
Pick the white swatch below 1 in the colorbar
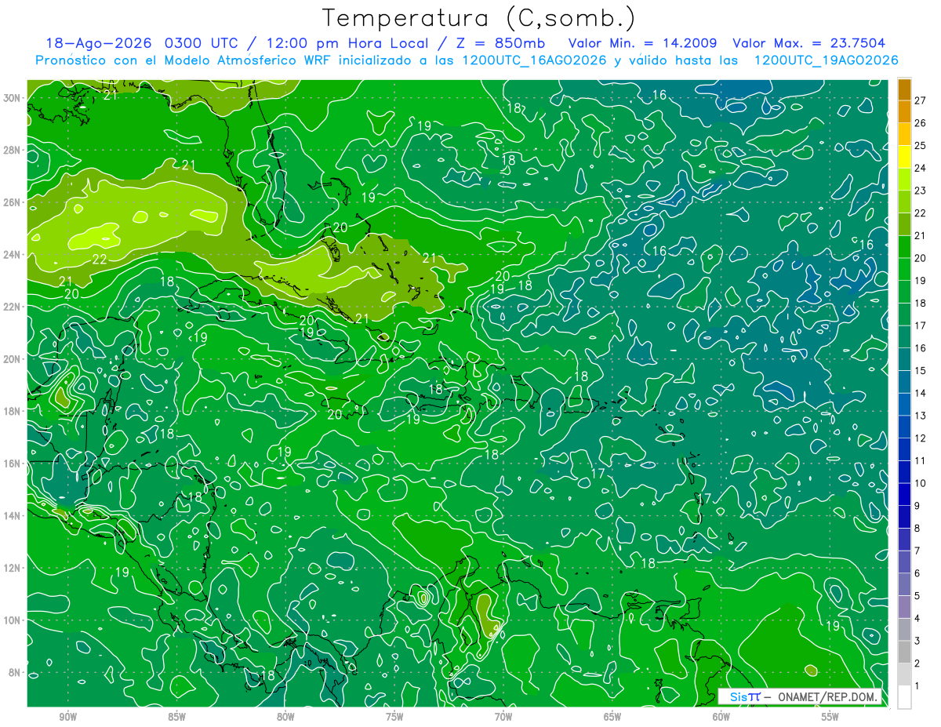click(x=904, y=697)
